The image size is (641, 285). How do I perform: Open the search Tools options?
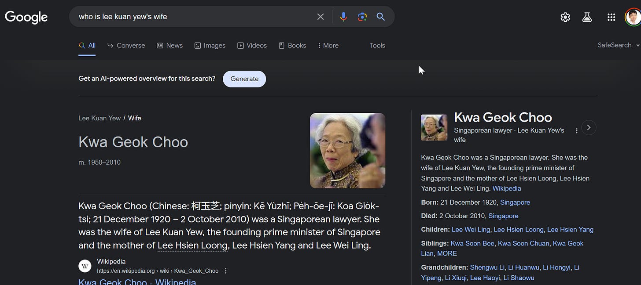click(x=377, y=45)
